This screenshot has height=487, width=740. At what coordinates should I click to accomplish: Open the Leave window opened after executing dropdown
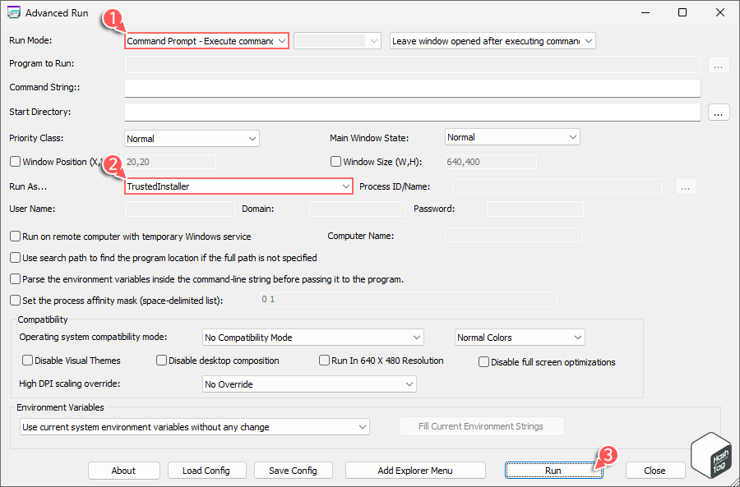(x=493, y=41)
